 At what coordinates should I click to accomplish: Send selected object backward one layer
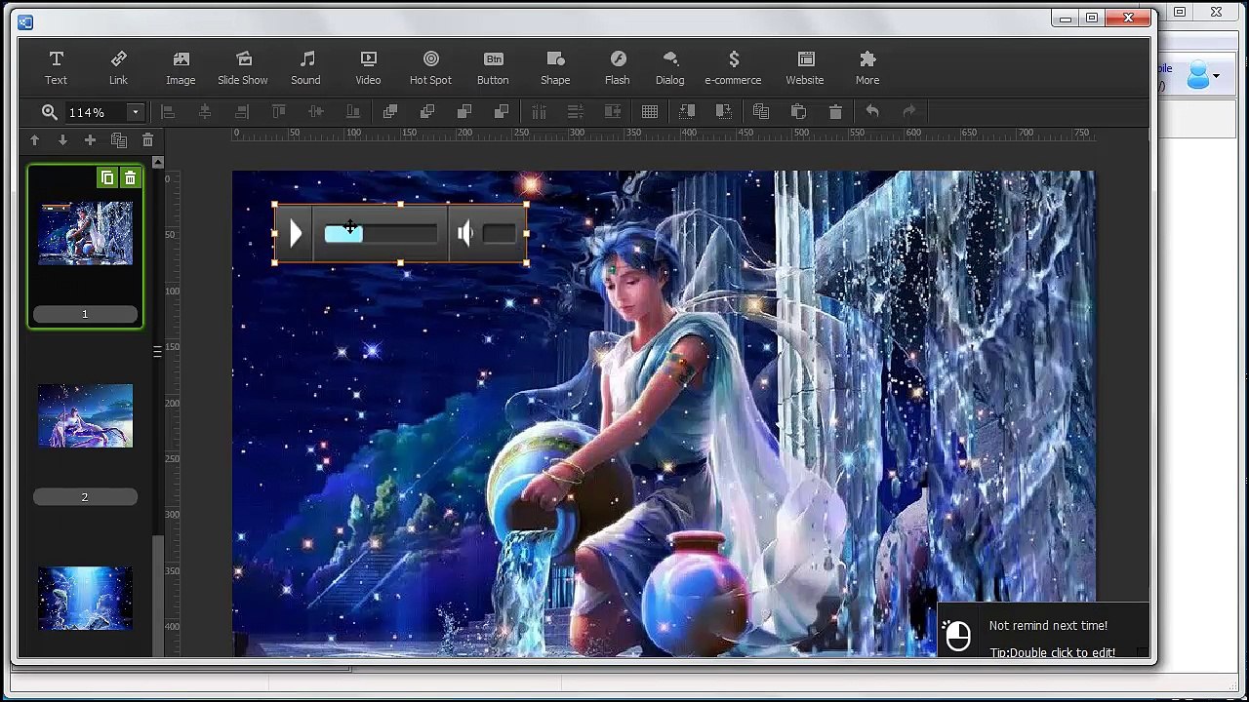tap(464, 112)
